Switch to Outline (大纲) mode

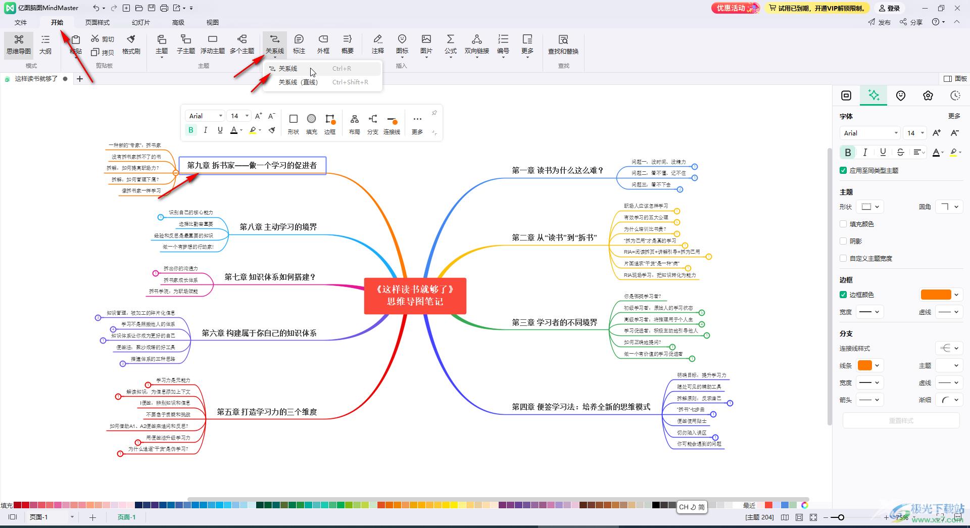(45, 45)
